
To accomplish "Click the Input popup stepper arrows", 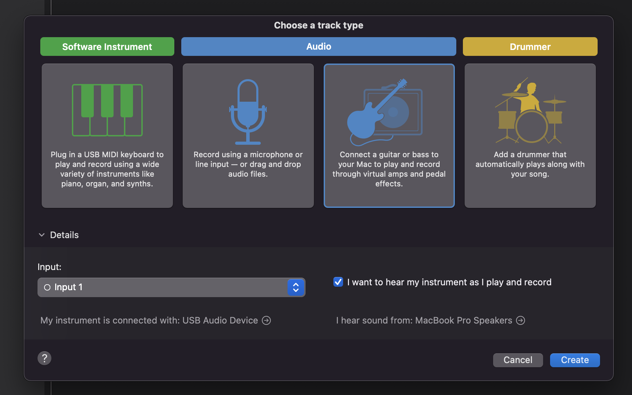I will point(296,287).
